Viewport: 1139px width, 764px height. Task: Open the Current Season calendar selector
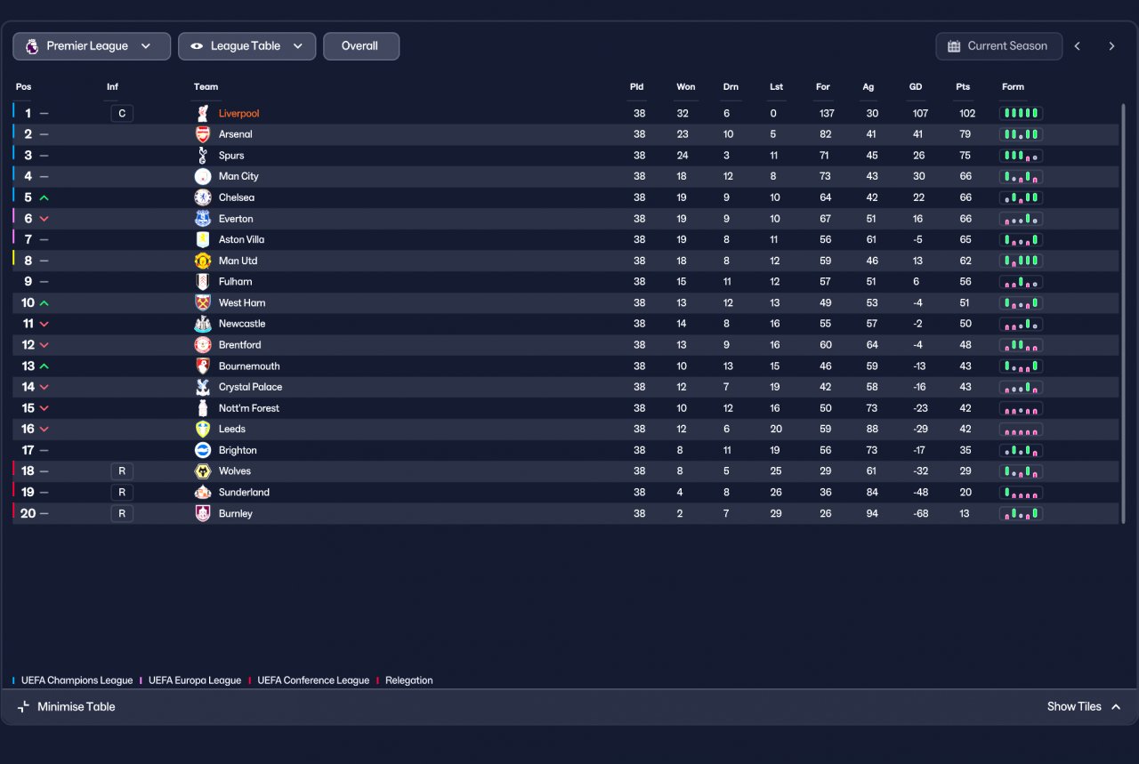998,46
